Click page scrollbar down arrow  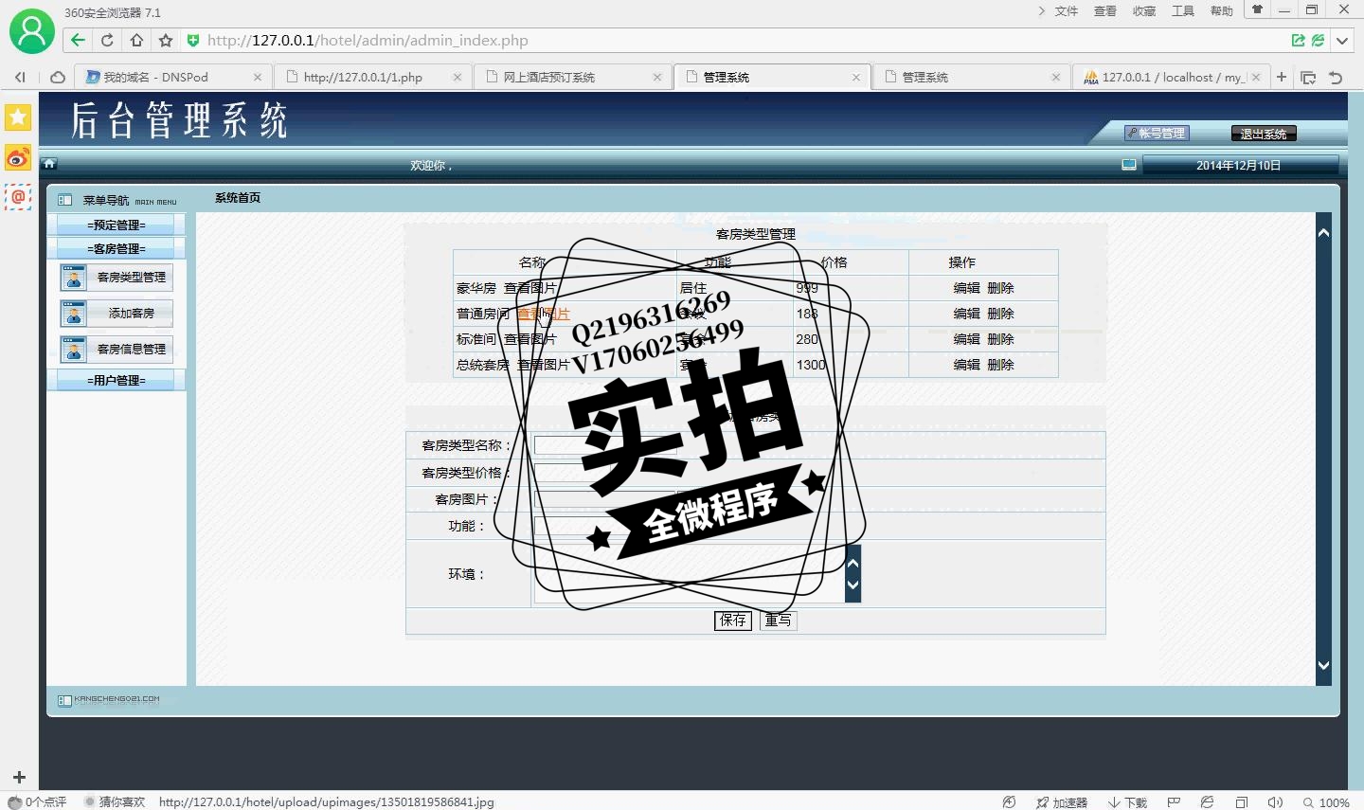pyautogui.click(x=1324, y=666)
